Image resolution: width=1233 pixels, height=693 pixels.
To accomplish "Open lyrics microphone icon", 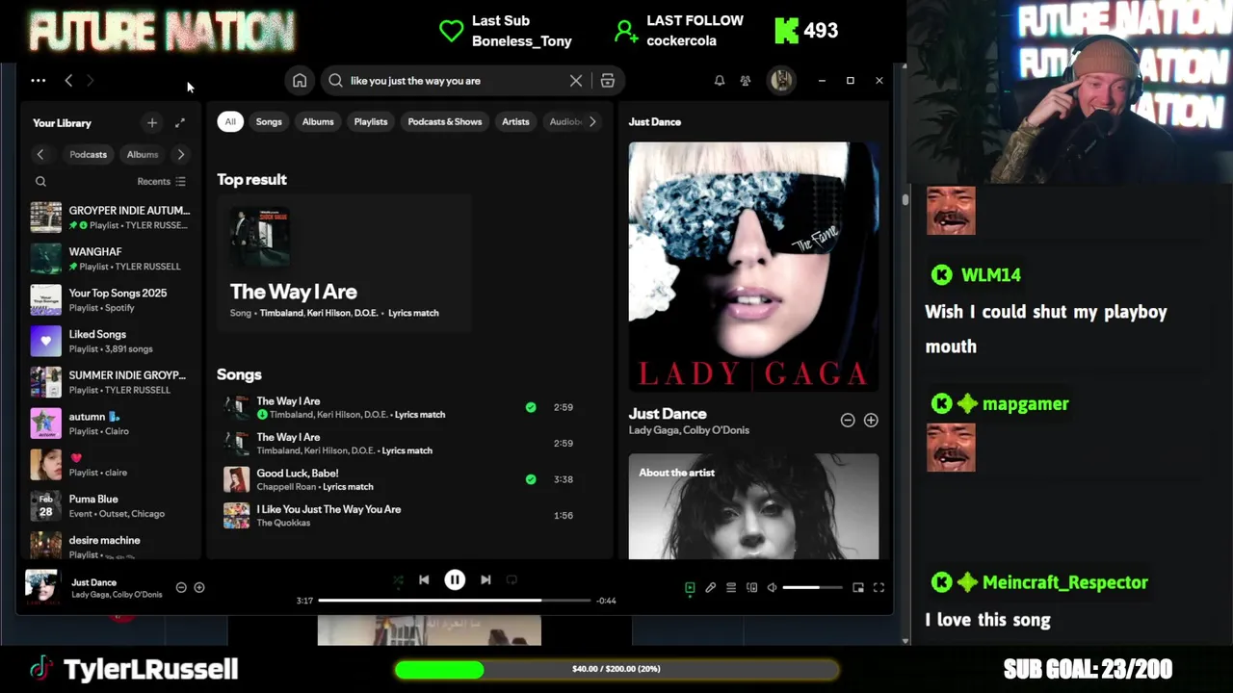I will click(x=711, y=588).
